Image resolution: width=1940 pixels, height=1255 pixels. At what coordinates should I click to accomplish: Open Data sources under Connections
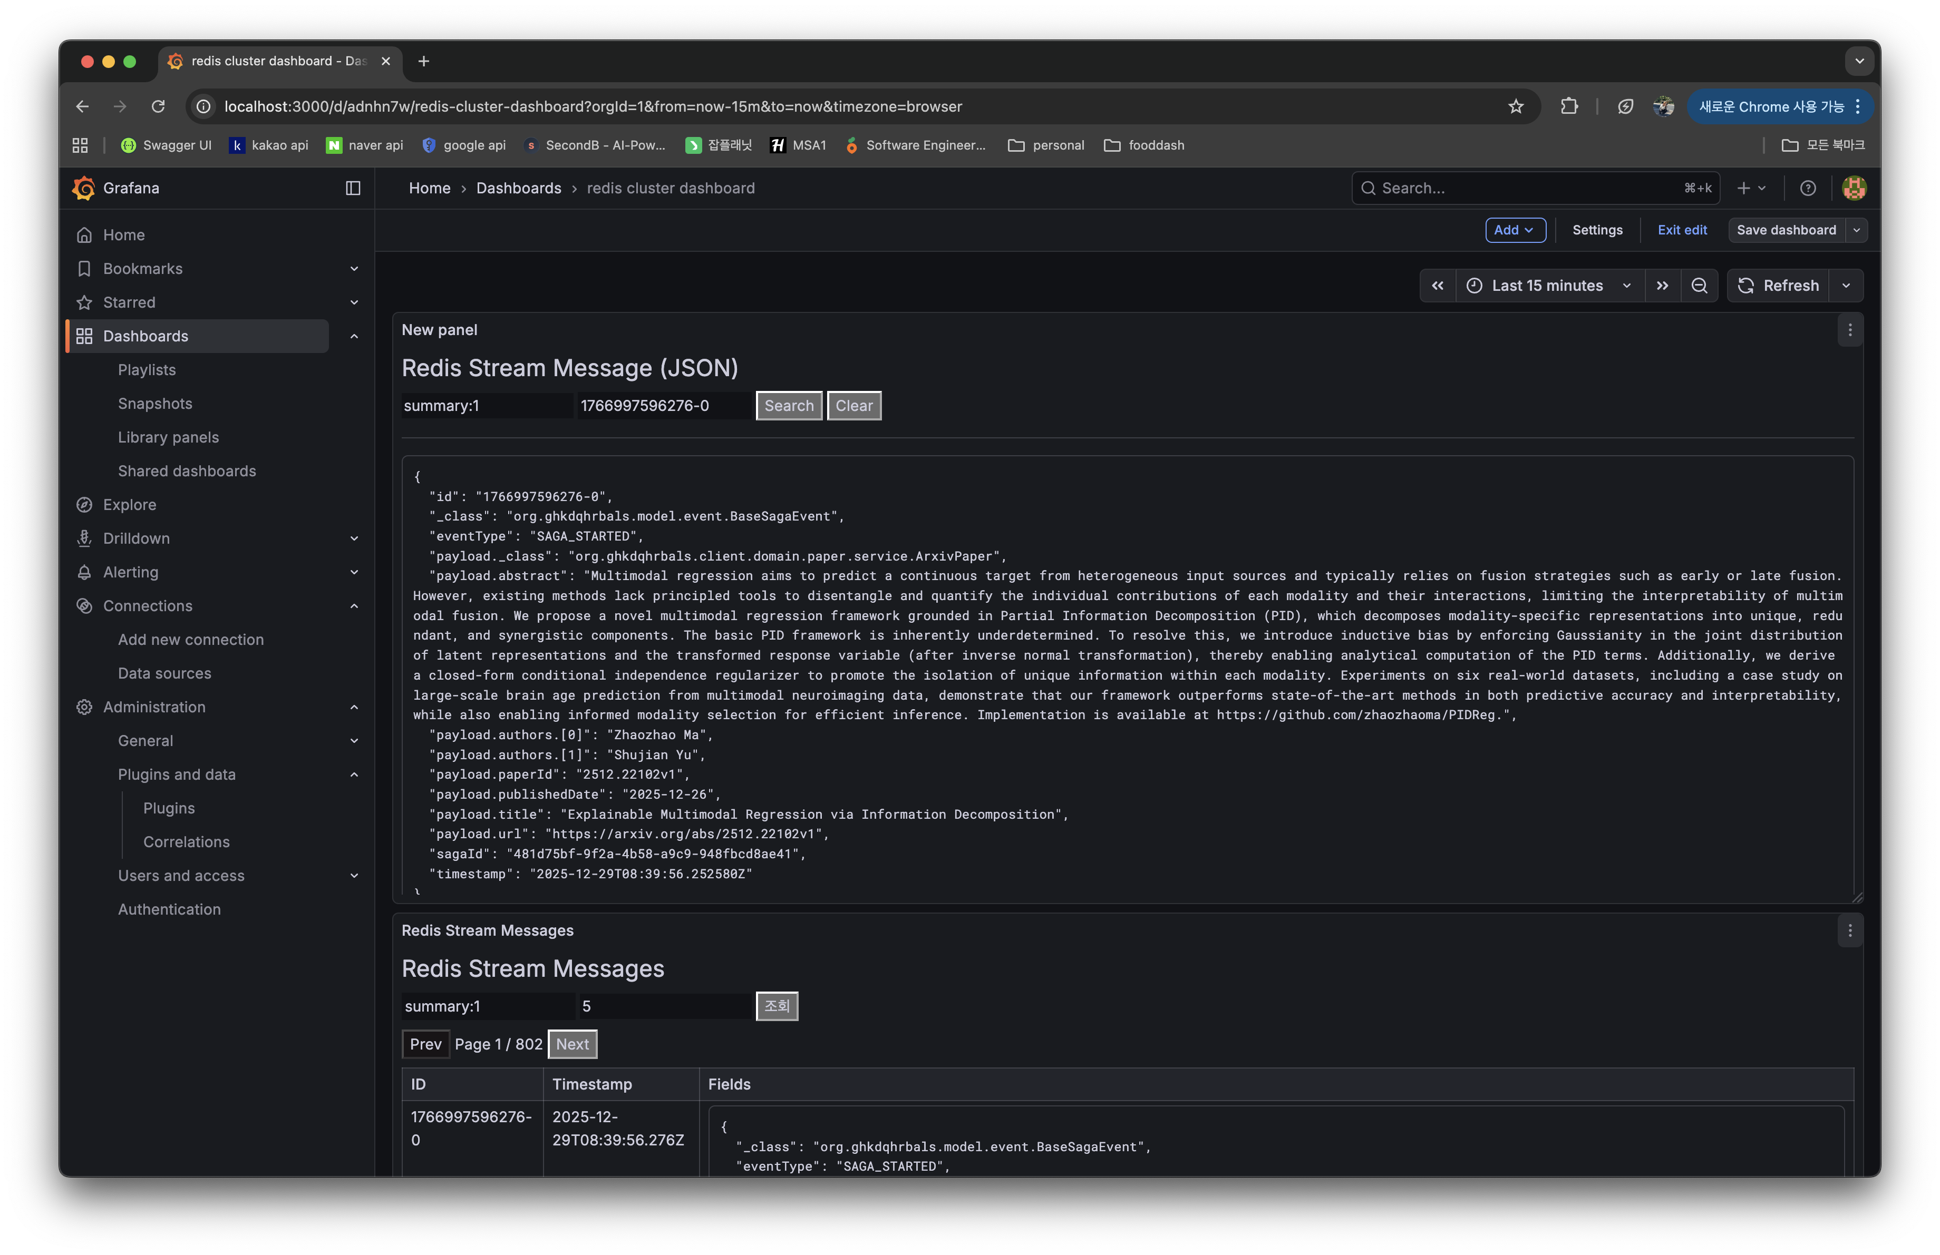coord(164,673)
